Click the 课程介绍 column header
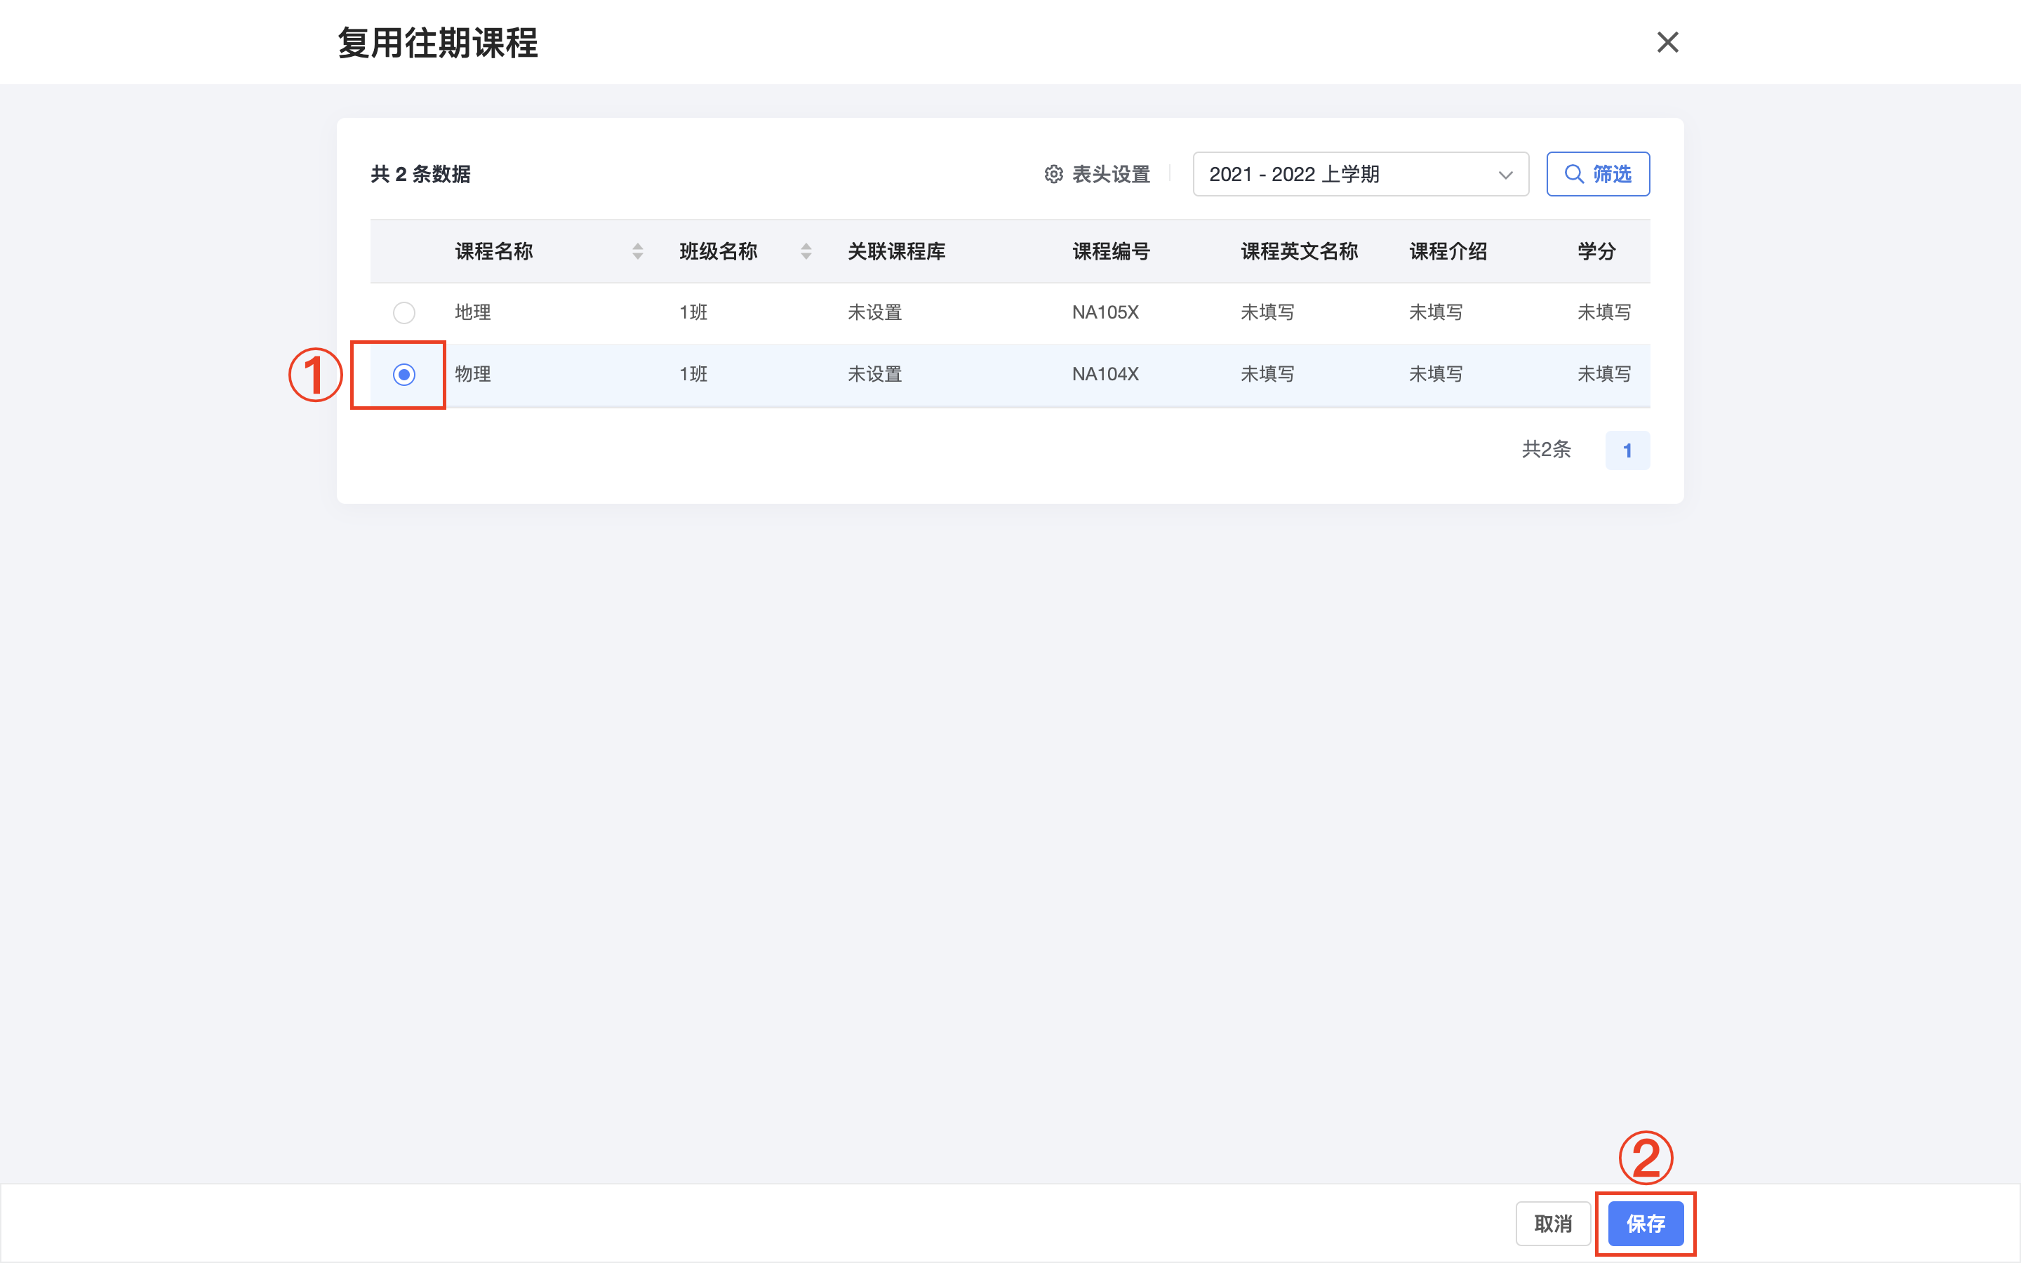2021x1263 pixels. pos(1447,251)
